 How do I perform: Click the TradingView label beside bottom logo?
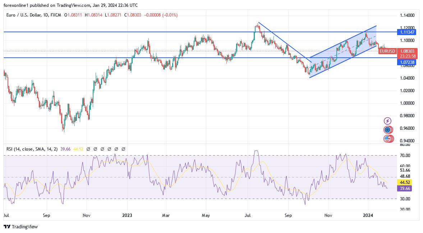click(x=24, y=227)
